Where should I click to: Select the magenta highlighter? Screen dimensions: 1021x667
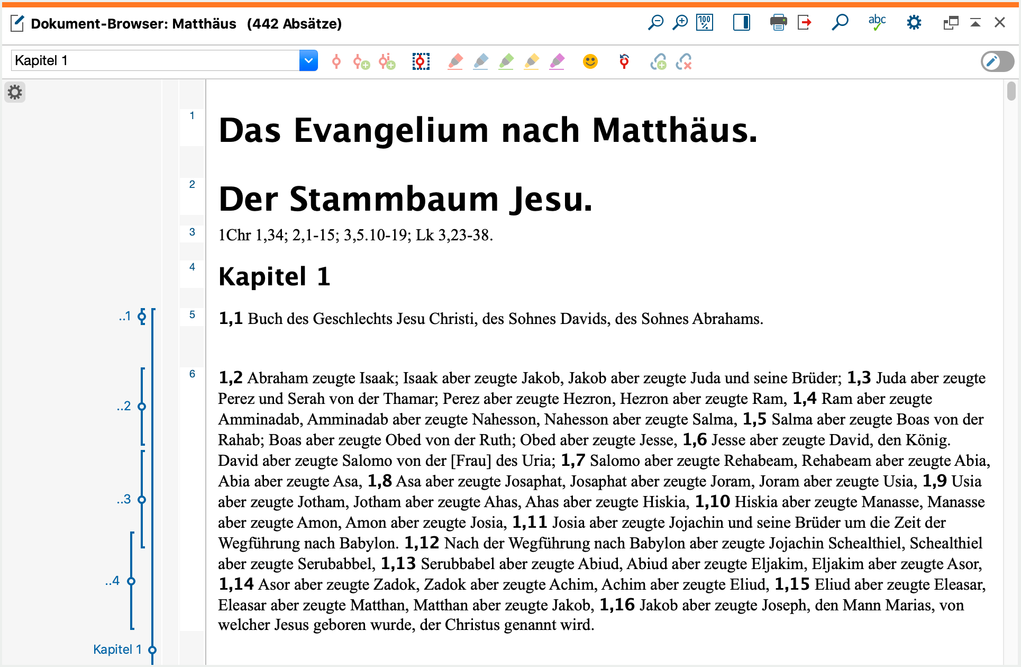(557, 62)
